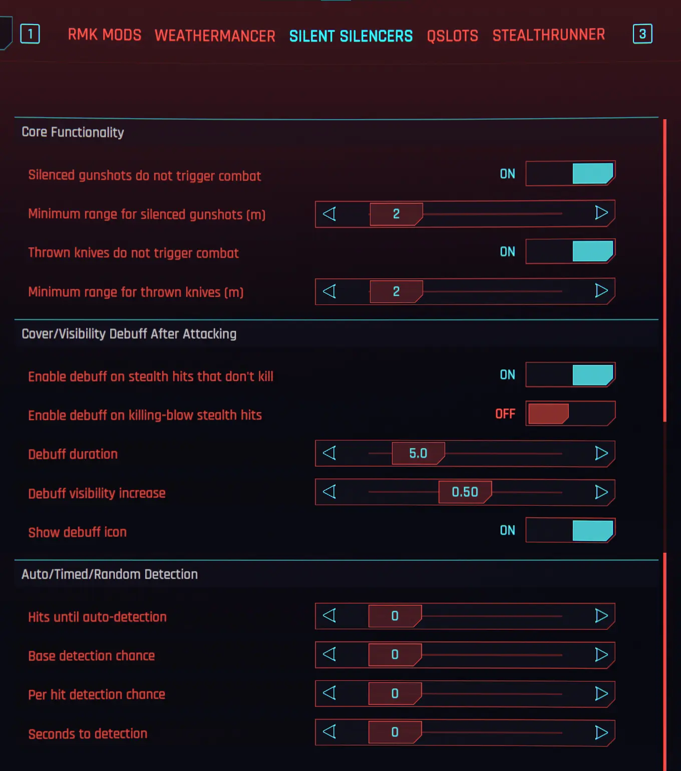Click the Debuff visibility increase slider handle
The width and height of the screenshot is (681, 771).
tap(465, 492)
